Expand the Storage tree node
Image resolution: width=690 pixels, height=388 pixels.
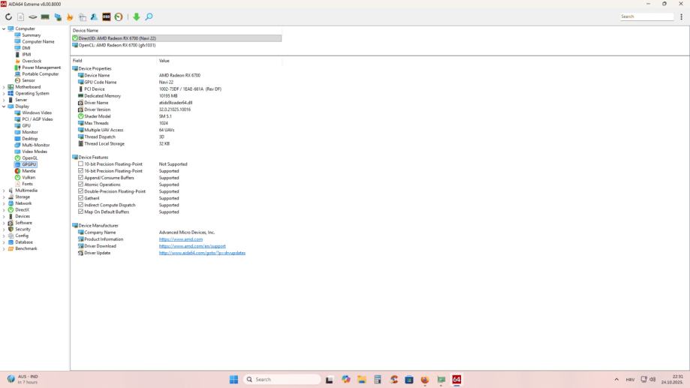[4, 197]
